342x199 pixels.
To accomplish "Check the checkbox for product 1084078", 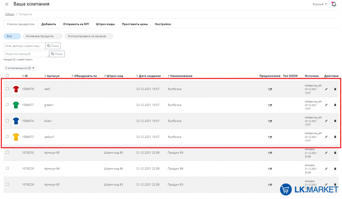I will (x=7, y=89).
